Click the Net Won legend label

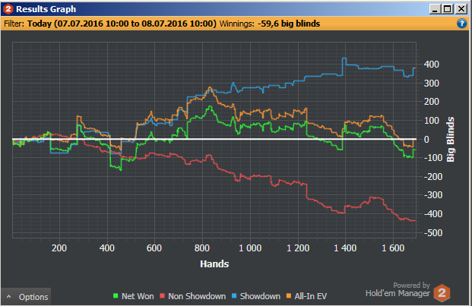138,296
